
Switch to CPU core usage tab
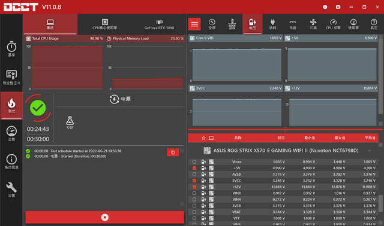pyautogui.click(x=105, y=24)
